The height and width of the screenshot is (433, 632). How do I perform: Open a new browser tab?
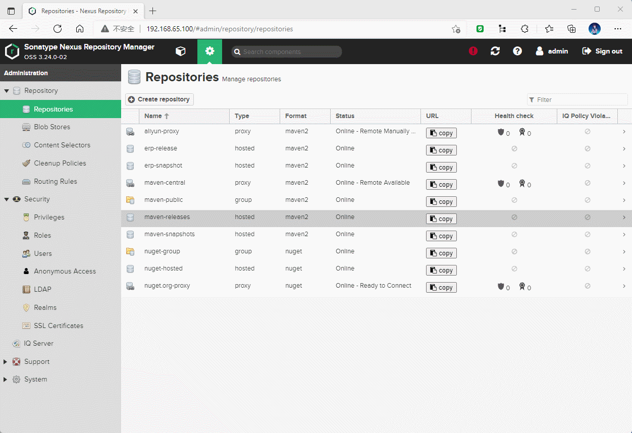coord(153,11)
